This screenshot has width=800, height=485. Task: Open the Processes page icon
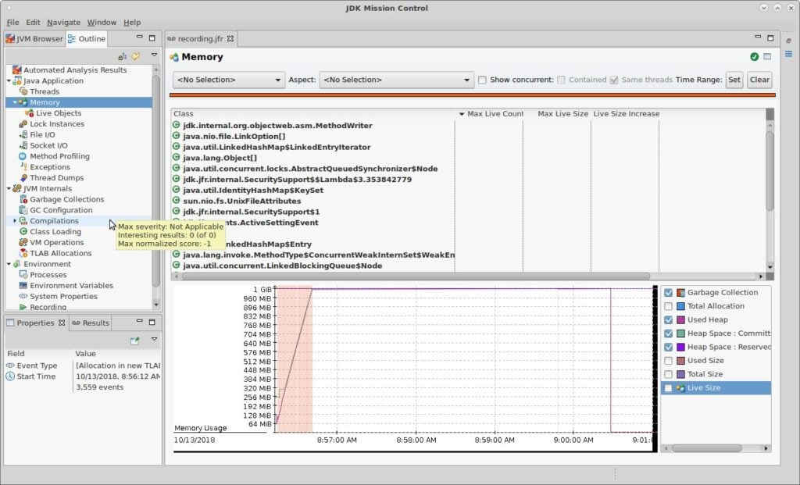23,274
